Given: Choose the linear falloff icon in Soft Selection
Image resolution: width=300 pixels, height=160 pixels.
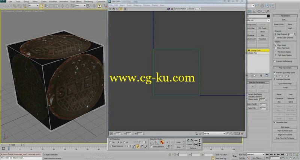Looking at the screenshot, I should [138, 146].
